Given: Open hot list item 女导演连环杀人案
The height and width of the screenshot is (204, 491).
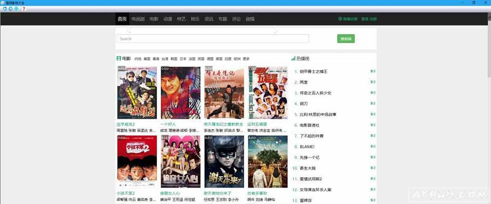Looking at the screenshot, I should click(315, 190).
